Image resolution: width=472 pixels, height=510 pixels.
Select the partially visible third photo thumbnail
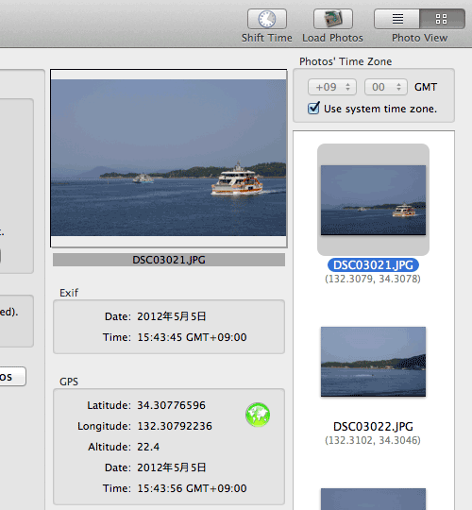click(373, 499)
